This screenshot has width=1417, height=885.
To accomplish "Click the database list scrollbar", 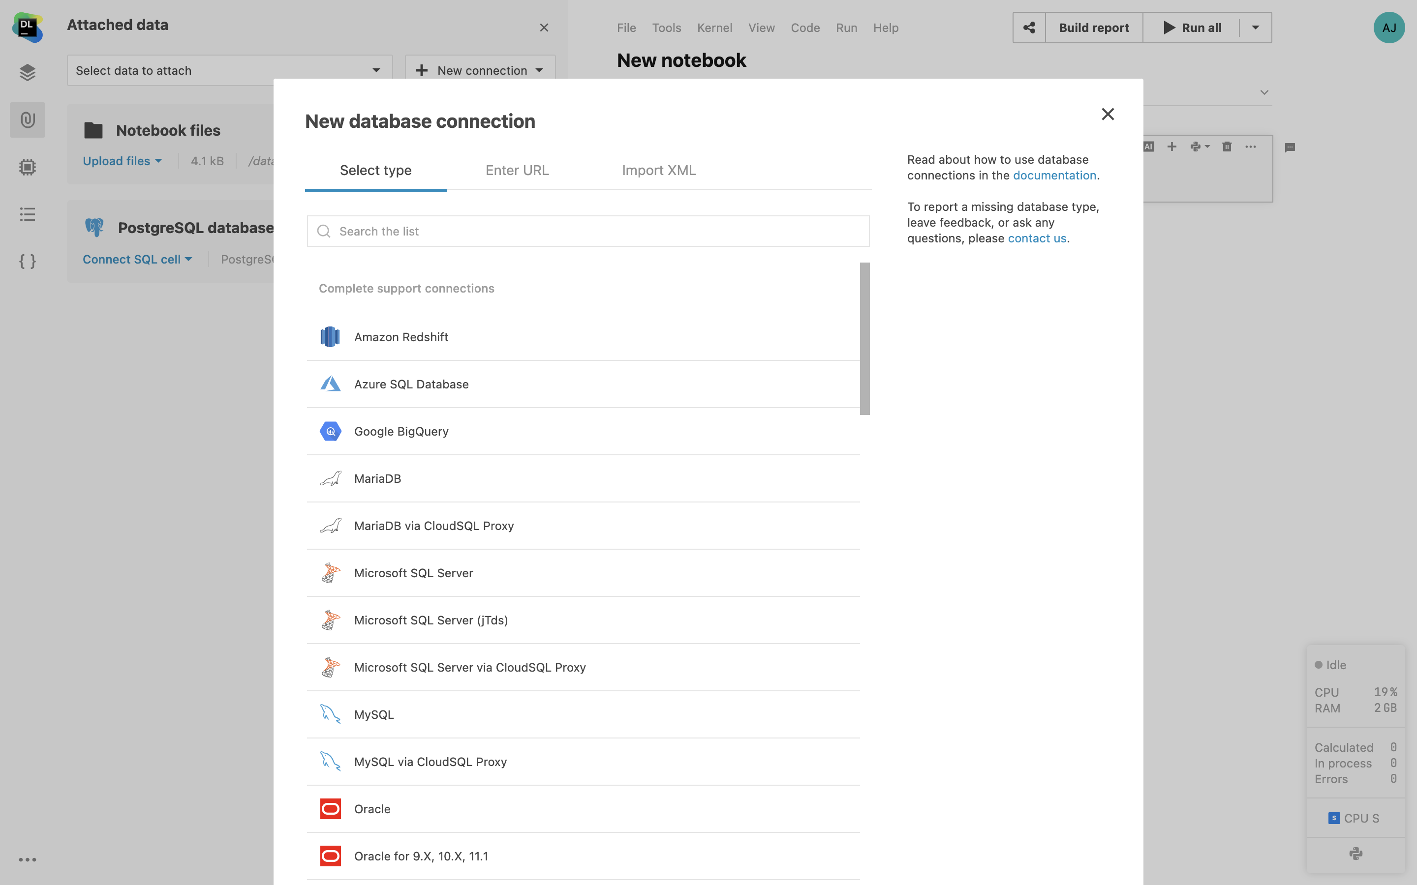I will coord(864,338).
